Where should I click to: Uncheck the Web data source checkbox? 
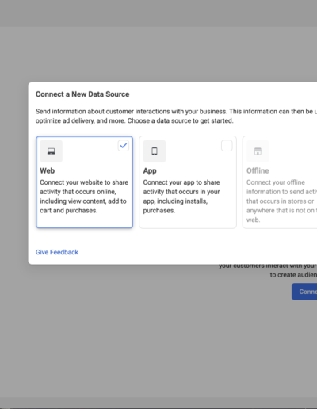124,146
